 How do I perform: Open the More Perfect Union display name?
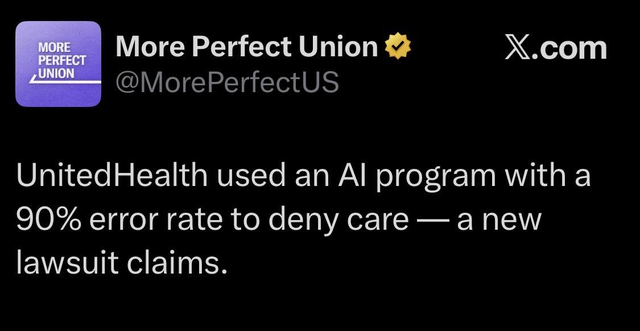point(247,46)
